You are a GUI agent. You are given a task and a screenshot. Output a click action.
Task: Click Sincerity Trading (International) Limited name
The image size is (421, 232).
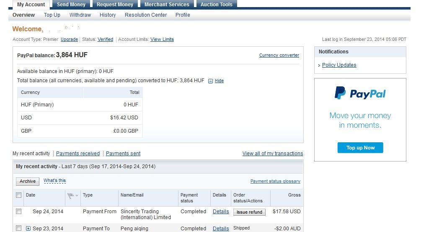[145, 214]
